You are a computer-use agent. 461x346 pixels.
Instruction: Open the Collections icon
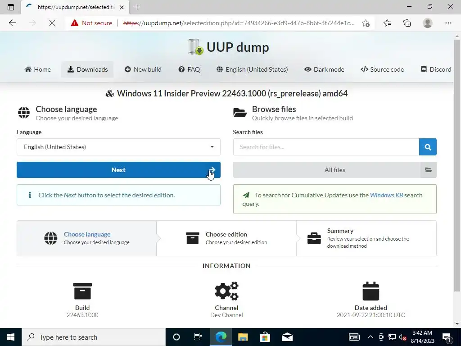tap(407, 23)
